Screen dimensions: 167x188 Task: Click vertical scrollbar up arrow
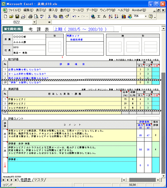[x=163, y=28]
